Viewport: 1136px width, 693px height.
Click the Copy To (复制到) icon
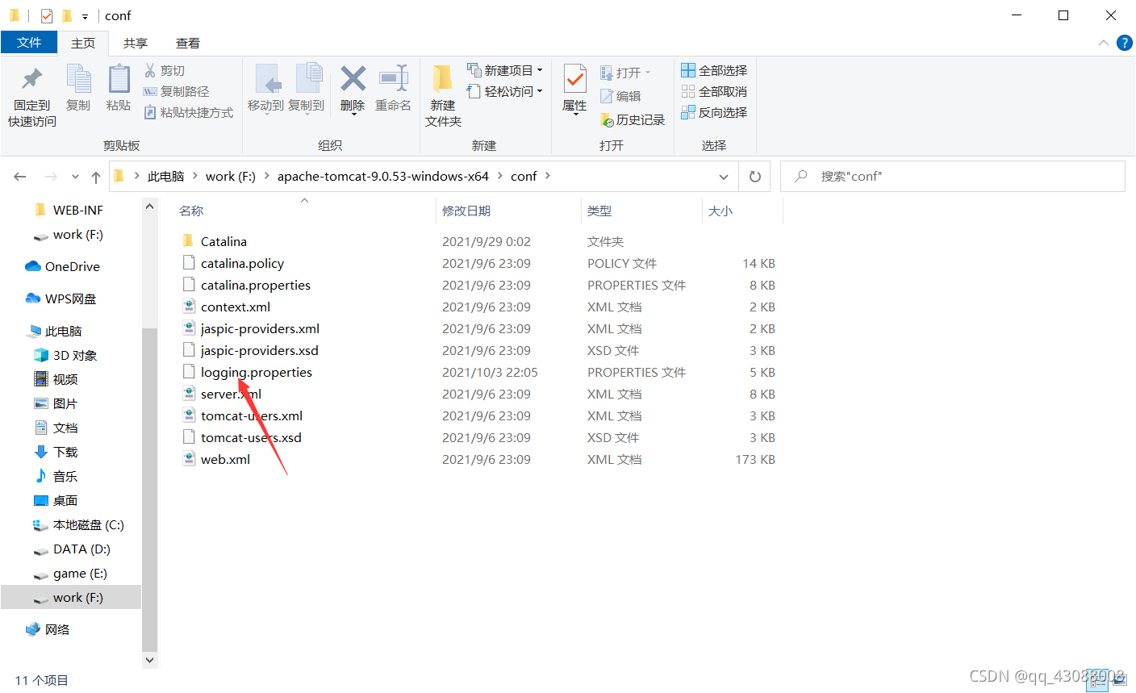(307, 79)
